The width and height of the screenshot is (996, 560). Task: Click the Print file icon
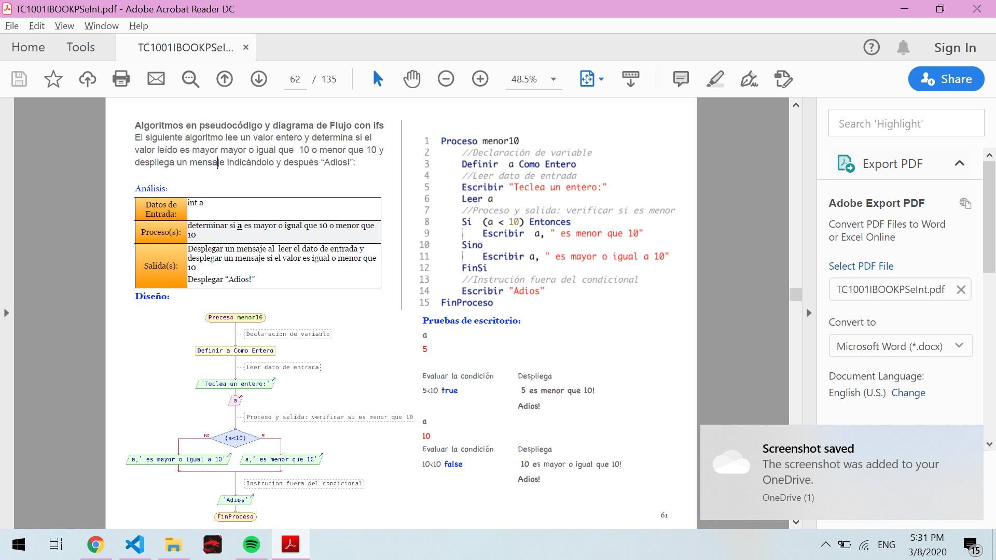tap(121, 79)
